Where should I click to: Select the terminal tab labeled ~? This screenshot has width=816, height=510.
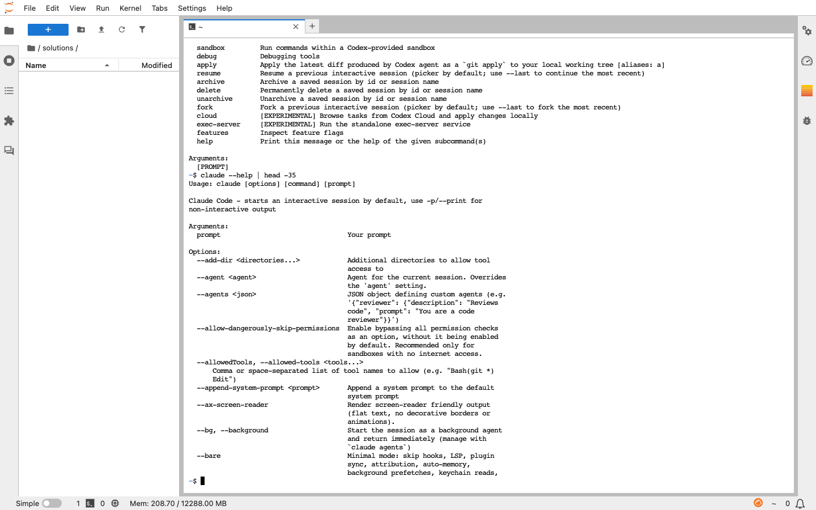244,27
